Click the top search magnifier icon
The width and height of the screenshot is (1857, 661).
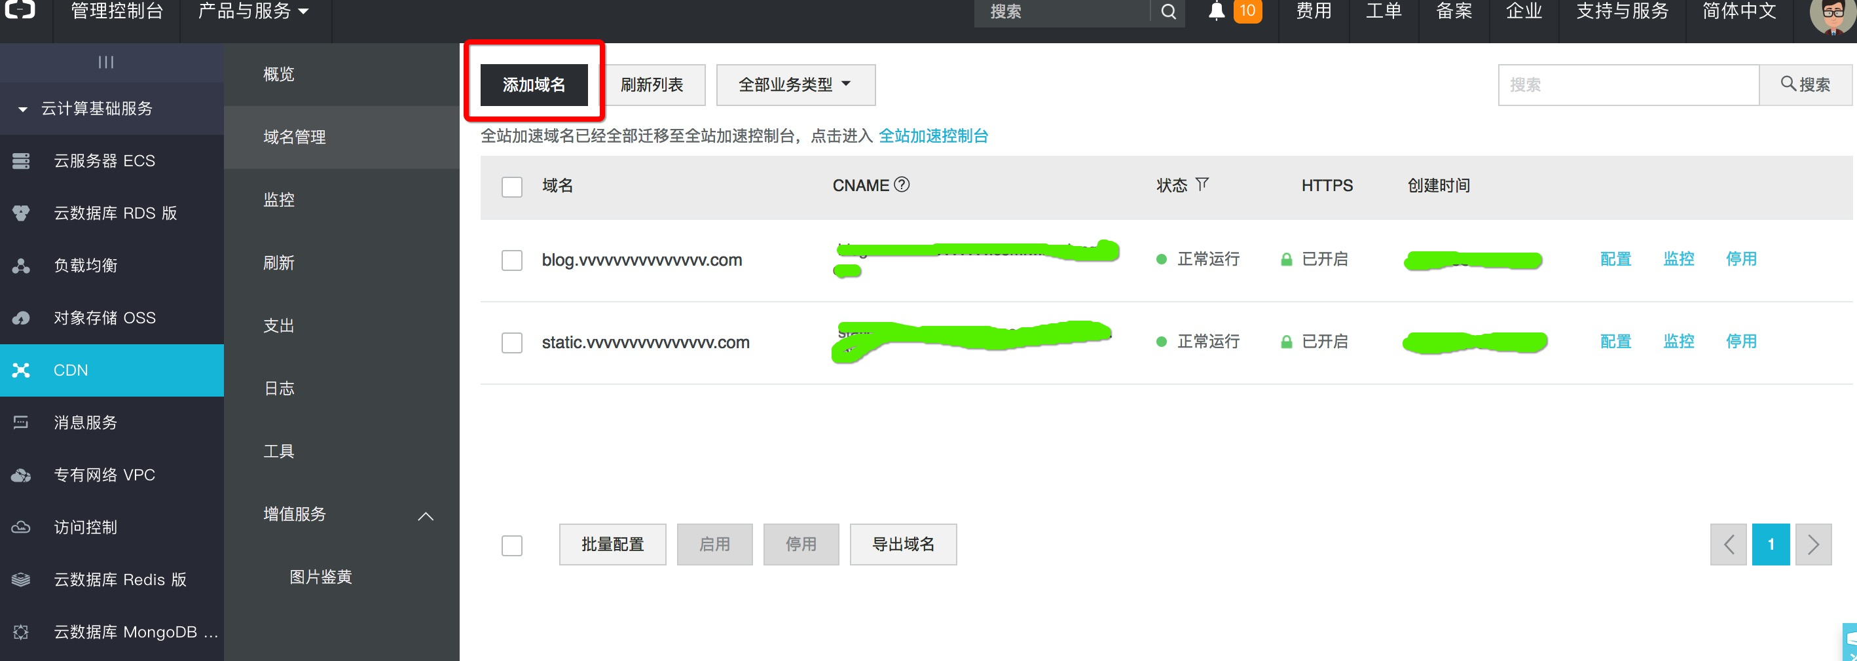[x=1169, y=12]
